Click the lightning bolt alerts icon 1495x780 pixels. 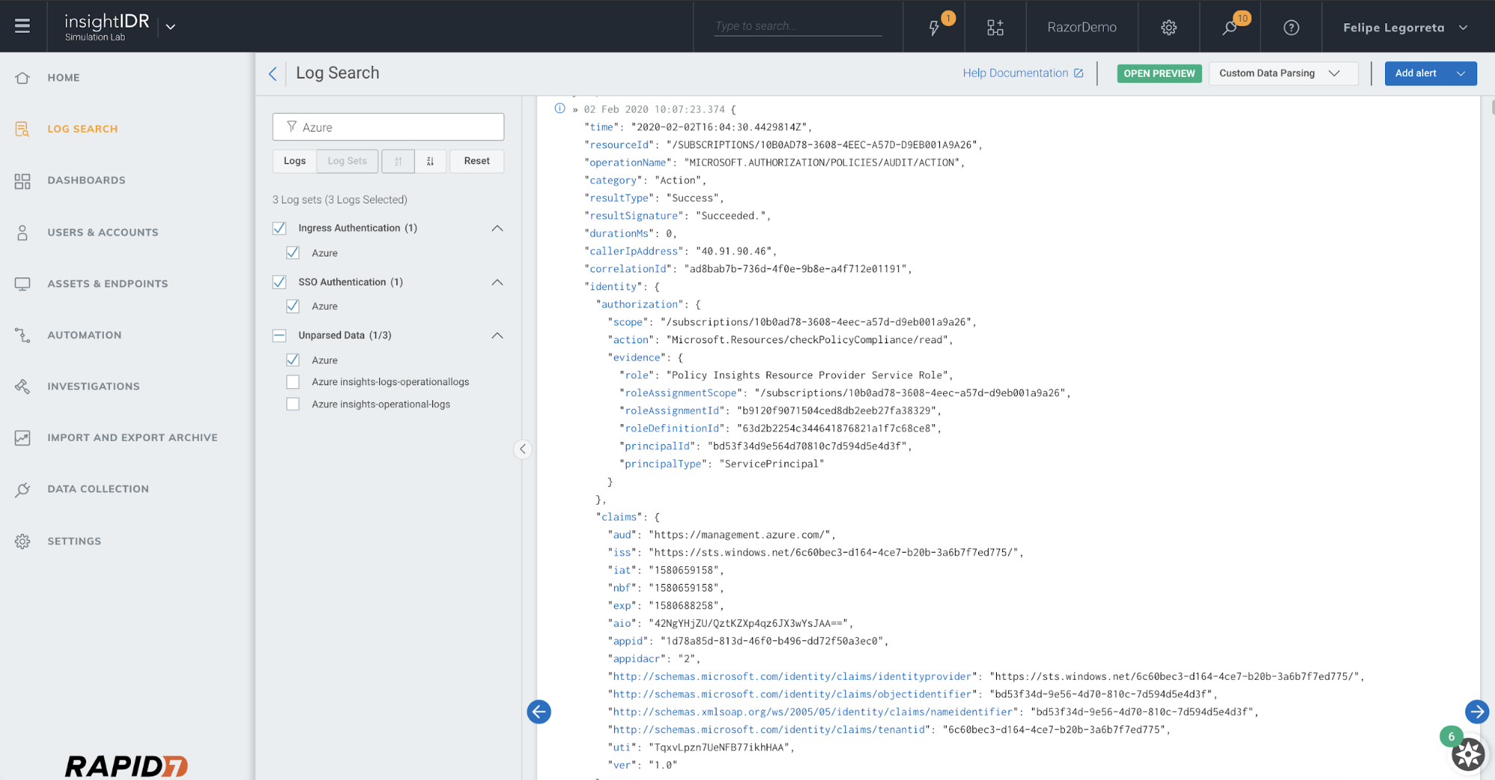(x=933, y=28)
